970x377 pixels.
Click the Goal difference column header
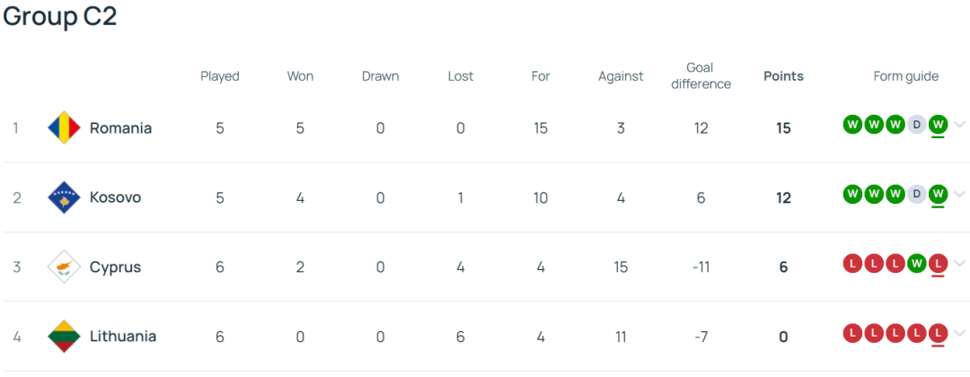[x=701, y=76]
